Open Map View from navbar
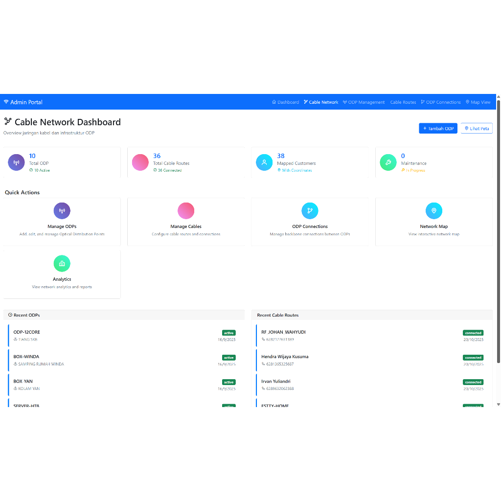 tap(478, 102)
